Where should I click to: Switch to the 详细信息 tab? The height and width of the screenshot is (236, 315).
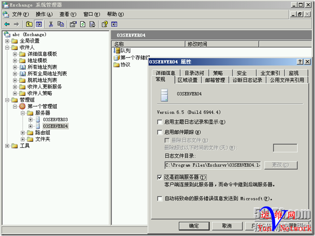click(x=165, y=73)
